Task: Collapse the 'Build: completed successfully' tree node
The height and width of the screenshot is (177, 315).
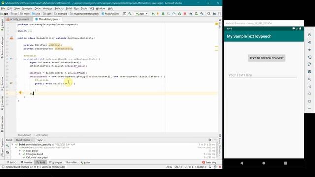Action: [12, 144]
